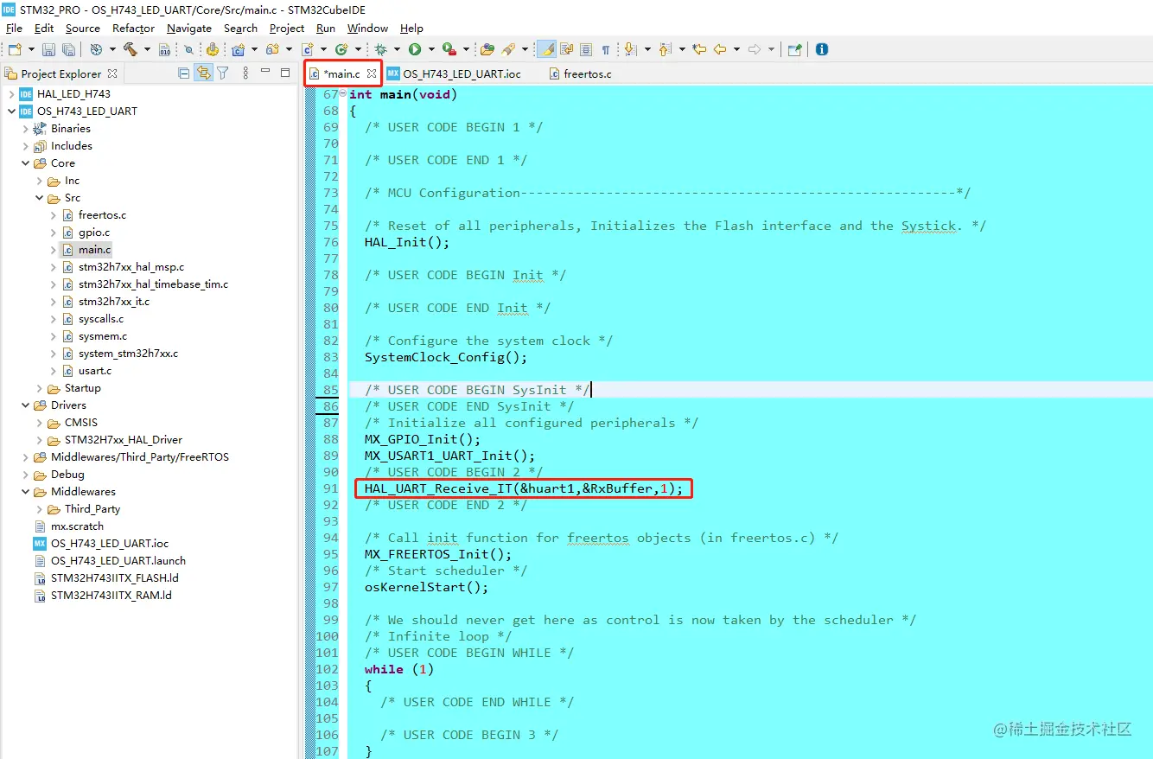Expand the Middlewares/Third_Party/FreeRTOS folder
The image size is (1153, 759).
pyautogui.click(x=25, y=457)
